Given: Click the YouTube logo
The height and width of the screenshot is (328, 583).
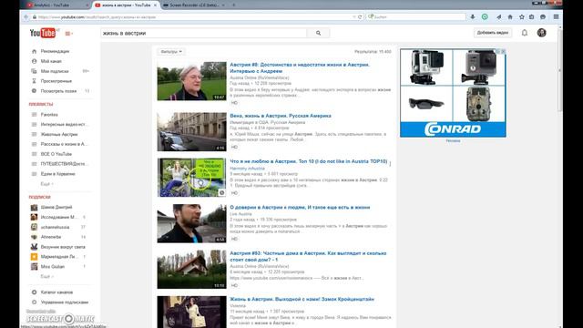Looking at the screenshot, I should [43, 33].
